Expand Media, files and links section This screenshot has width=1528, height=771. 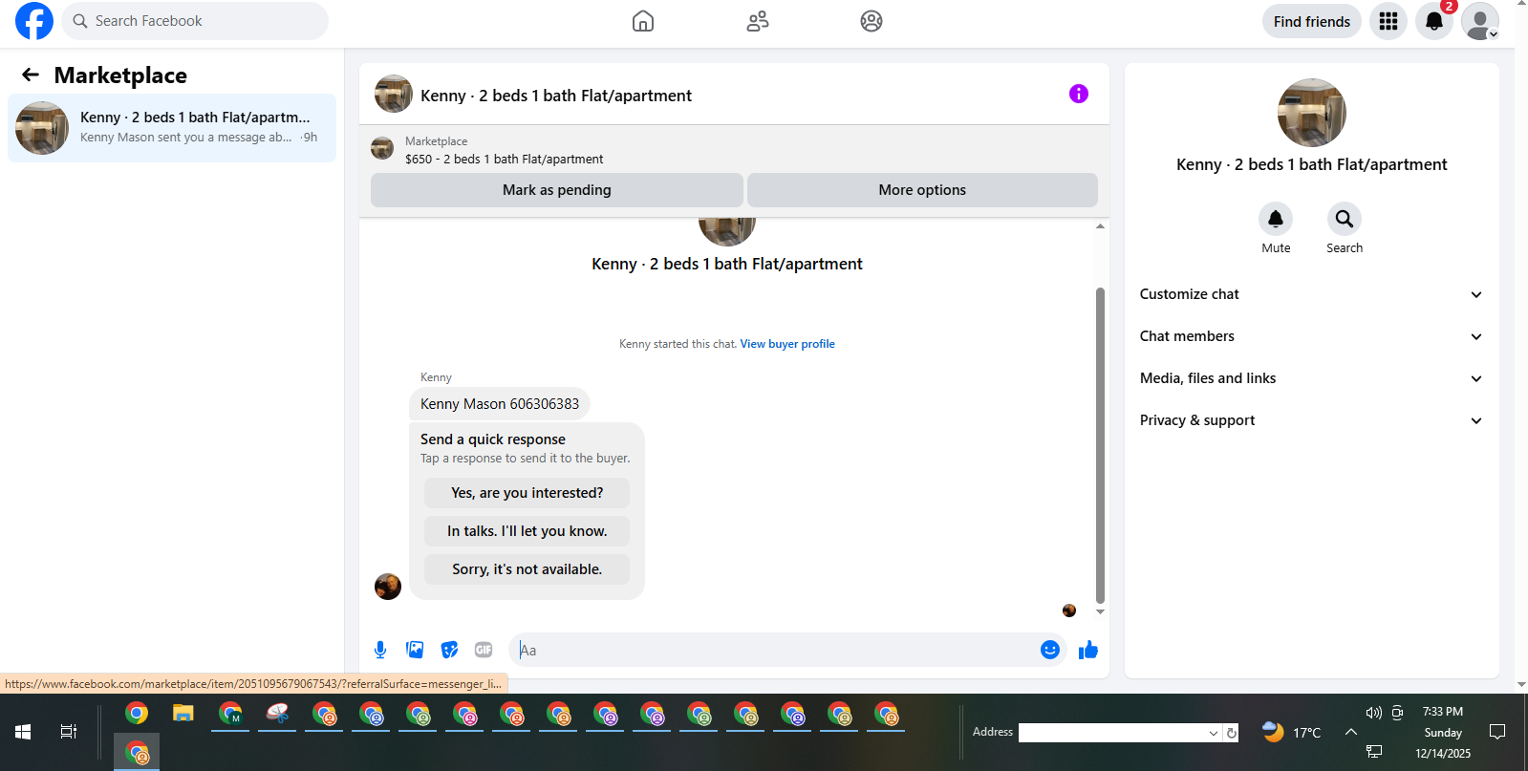(x=1311, y=378)
